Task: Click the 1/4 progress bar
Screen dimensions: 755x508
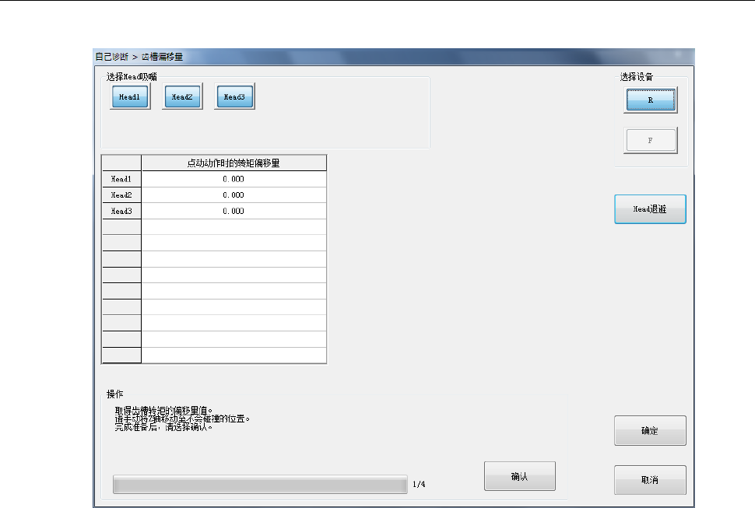Action: tap(260, 485)
